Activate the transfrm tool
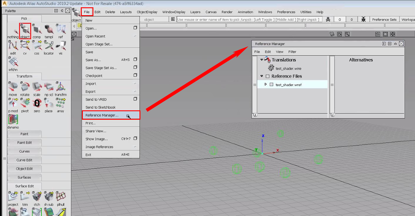Image resolution: width=415 pixels, height=216 pixels. click(61, 89)
